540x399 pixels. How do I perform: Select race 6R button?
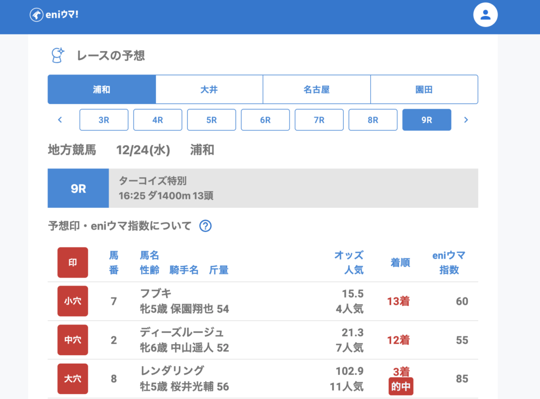point(265,120)
